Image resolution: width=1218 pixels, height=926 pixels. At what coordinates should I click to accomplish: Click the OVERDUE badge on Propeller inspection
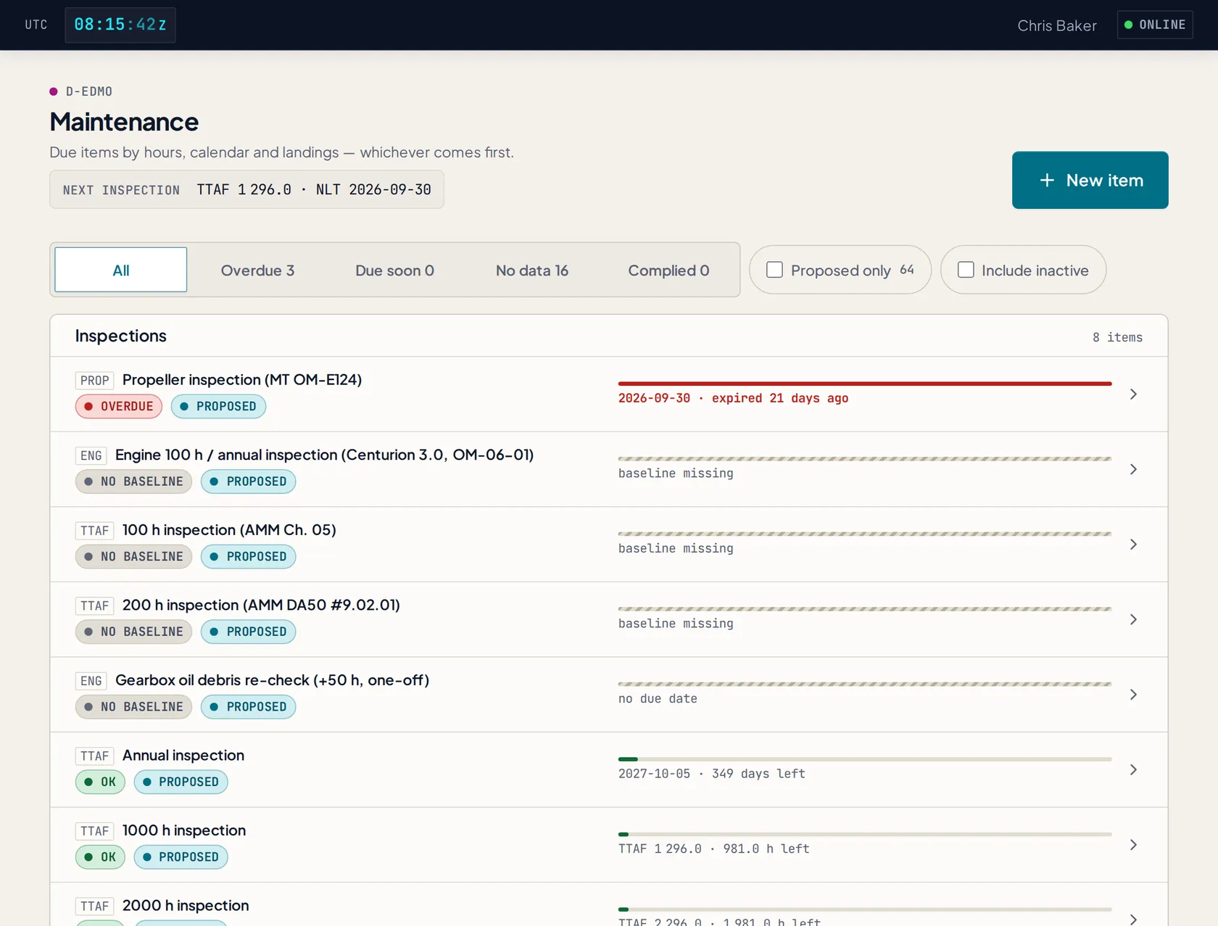(x=119, y=406)
